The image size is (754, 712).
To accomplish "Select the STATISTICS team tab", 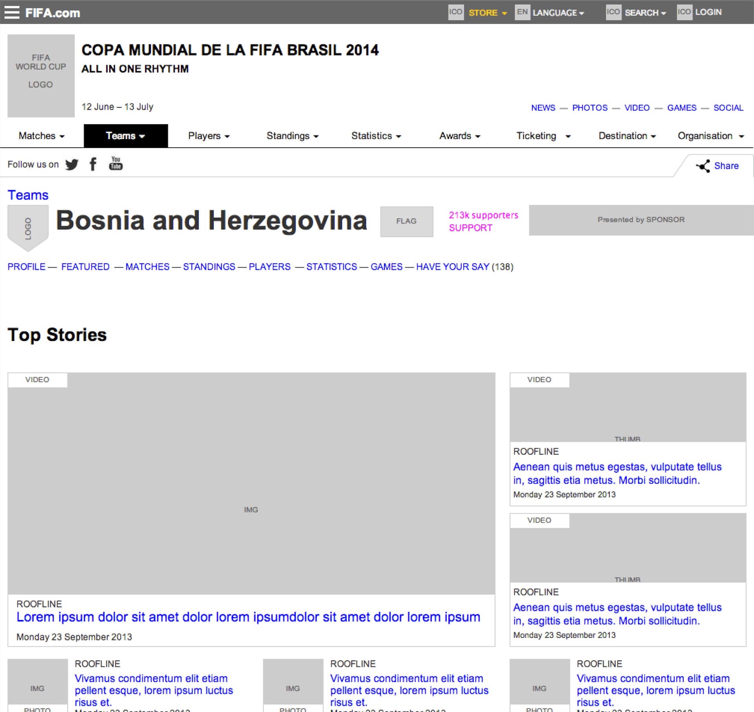I will (331, 267).
